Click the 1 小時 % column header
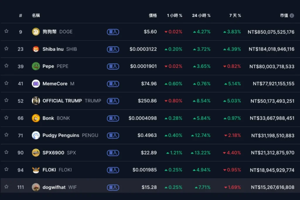 [175, 16]
